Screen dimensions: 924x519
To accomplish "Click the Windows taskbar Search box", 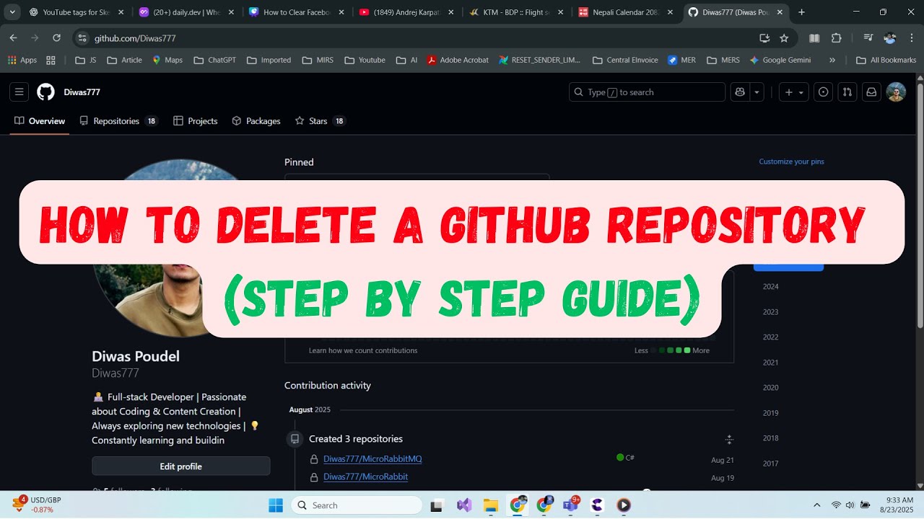I will pos(358,505).
